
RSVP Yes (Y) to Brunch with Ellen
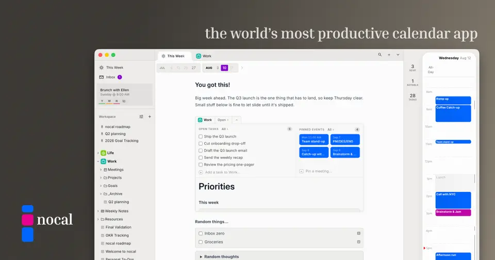[102, 102]
